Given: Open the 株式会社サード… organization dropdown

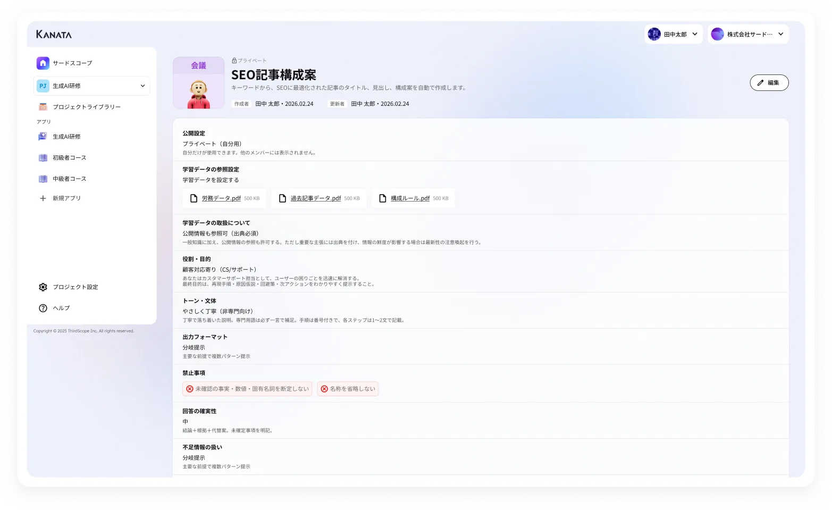Looking at the screenshot, I should tap(748, 34).
